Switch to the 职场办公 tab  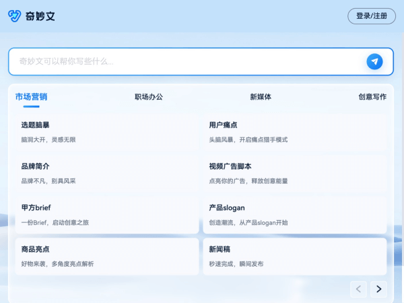click(x=149, y=96)
